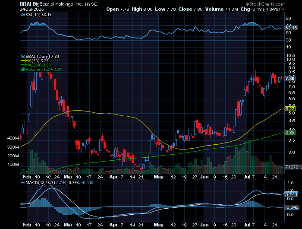Click the volume value tag on right axis

click(293, 167)
